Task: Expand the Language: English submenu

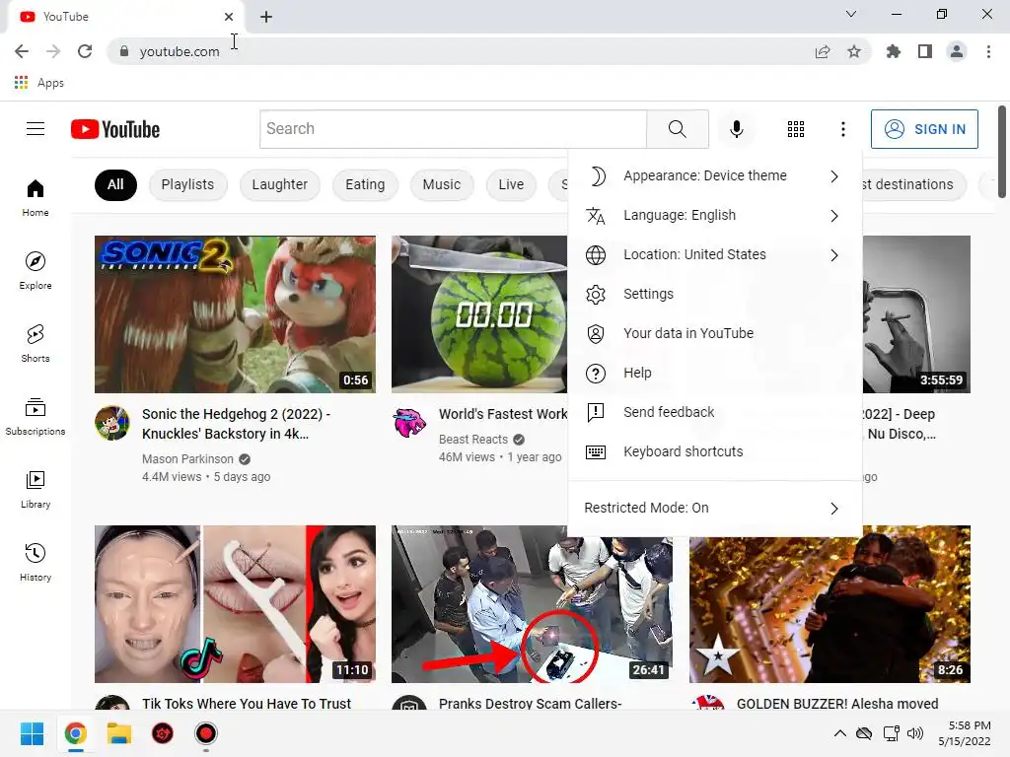Action: 715,215
